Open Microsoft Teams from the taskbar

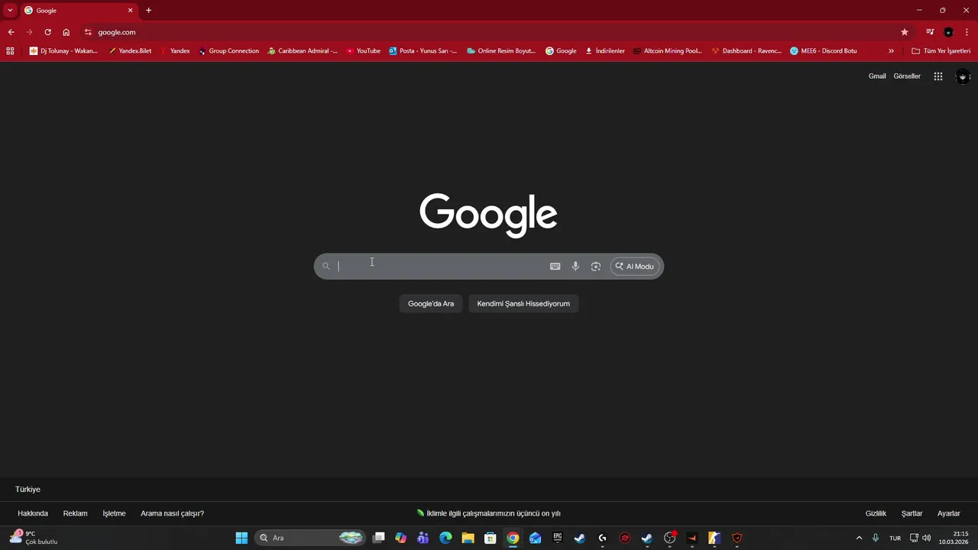423,538
